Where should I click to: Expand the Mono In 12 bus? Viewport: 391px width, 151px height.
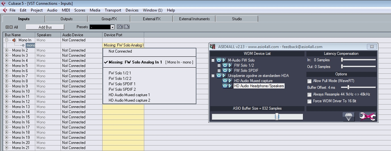(7, 102)
